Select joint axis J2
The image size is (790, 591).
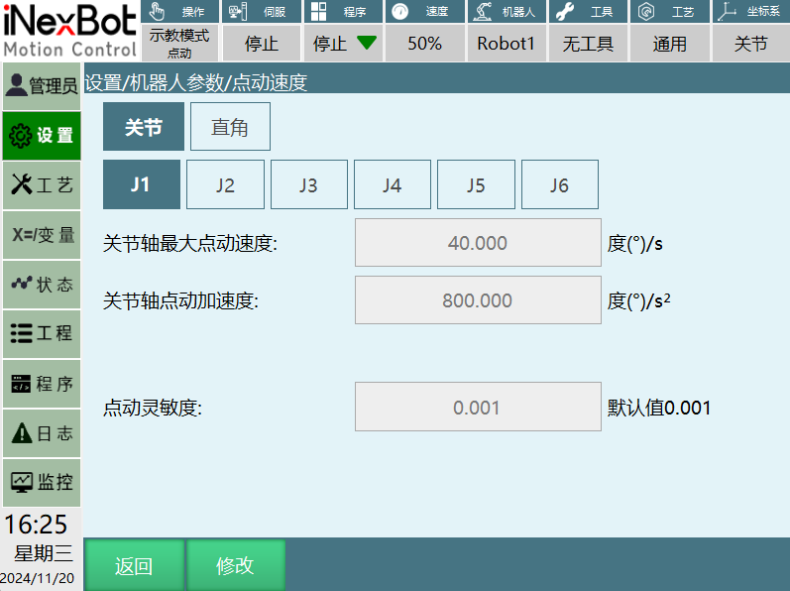coord(225,184)
